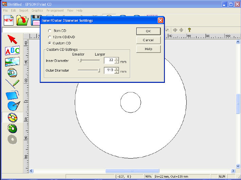Select the CD background image tool
This screenshot has height=180, width=241.
pos(12,73)
